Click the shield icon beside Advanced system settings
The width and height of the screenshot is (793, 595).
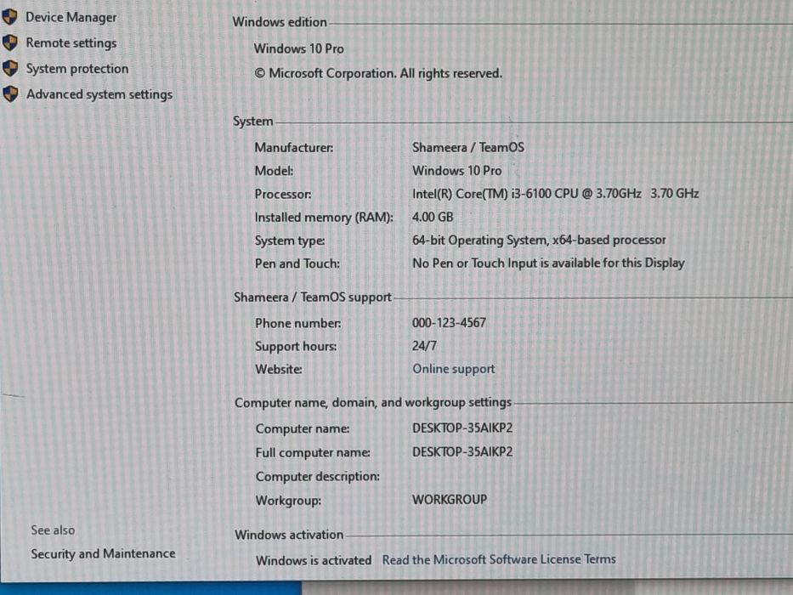pyautogui.click(x=10, y=93)
